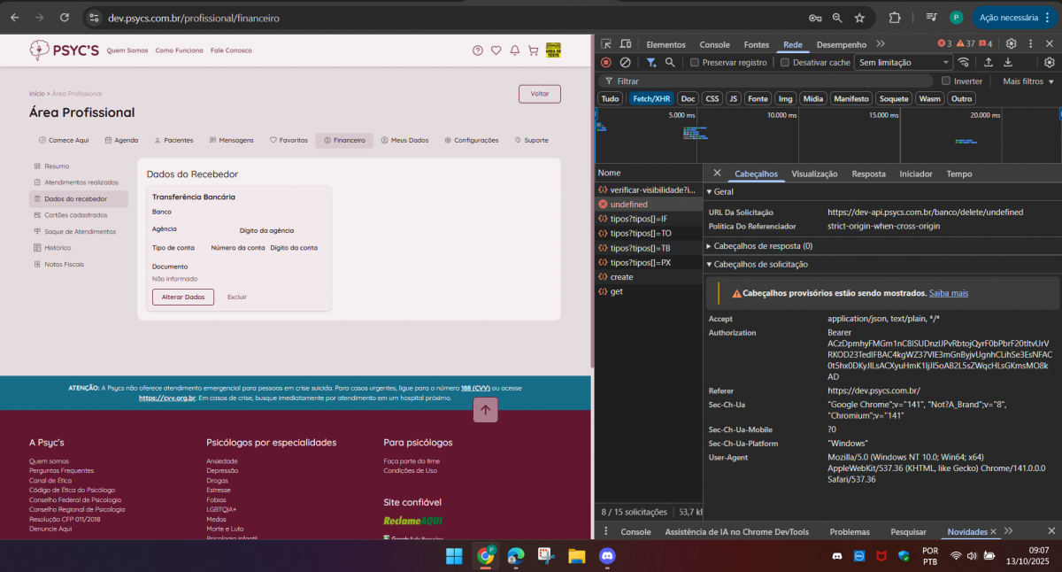Viewport: 1062px width, 572px height.
Task: Clear the network log
Action: [625, 63]
